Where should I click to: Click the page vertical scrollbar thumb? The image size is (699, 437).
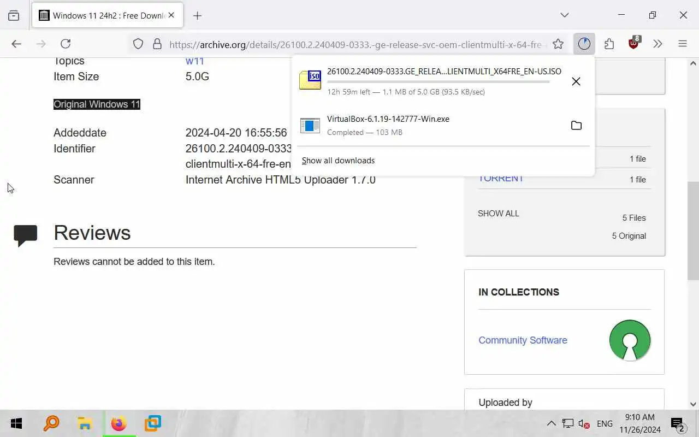(693, 231)
